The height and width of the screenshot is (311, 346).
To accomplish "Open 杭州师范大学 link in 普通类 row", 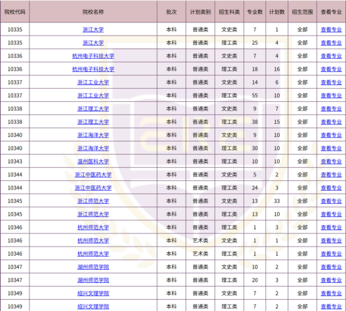I will tap(93, 228).
